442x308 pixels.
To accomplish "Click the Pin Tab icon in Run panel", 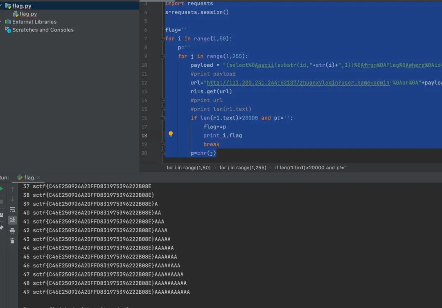I will 1,228.
